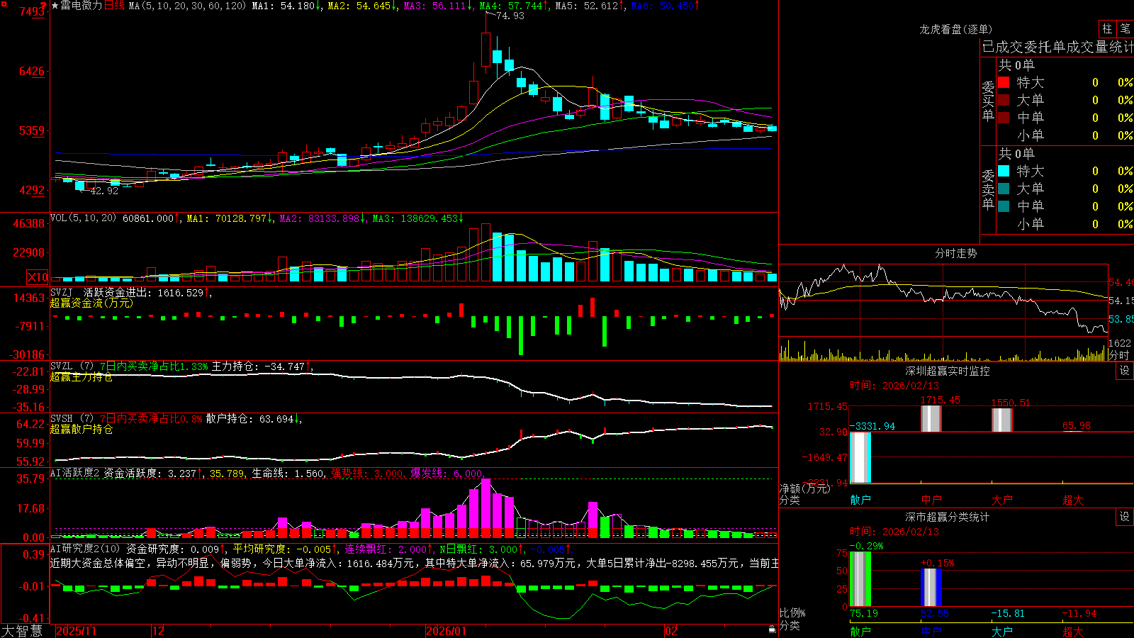Click the MA1: 54.180 value
The image size is (1134, 638).
point(286,6)
